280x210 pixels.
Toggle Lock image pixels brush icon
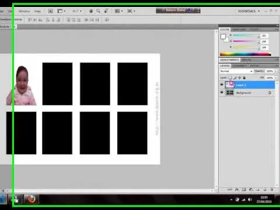[235, 78]
